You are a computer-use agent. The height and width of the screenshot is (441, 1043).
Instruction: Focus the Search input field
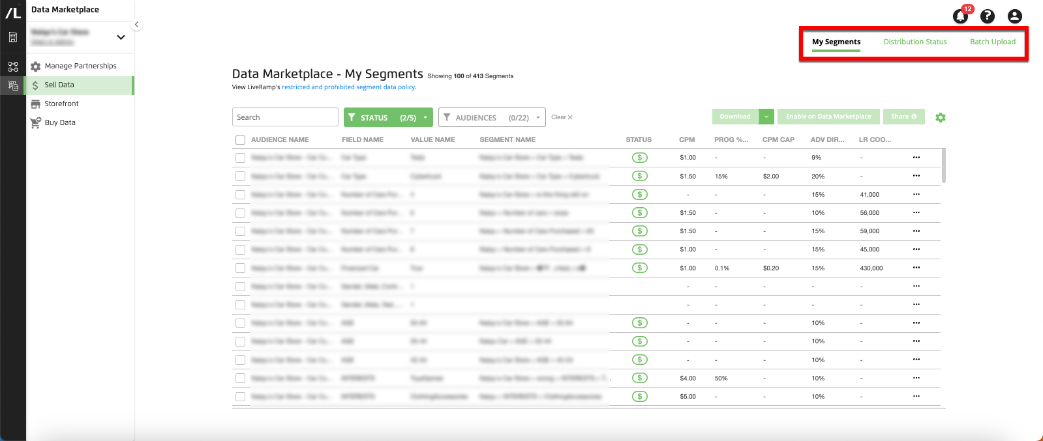(x=285, y=117)
